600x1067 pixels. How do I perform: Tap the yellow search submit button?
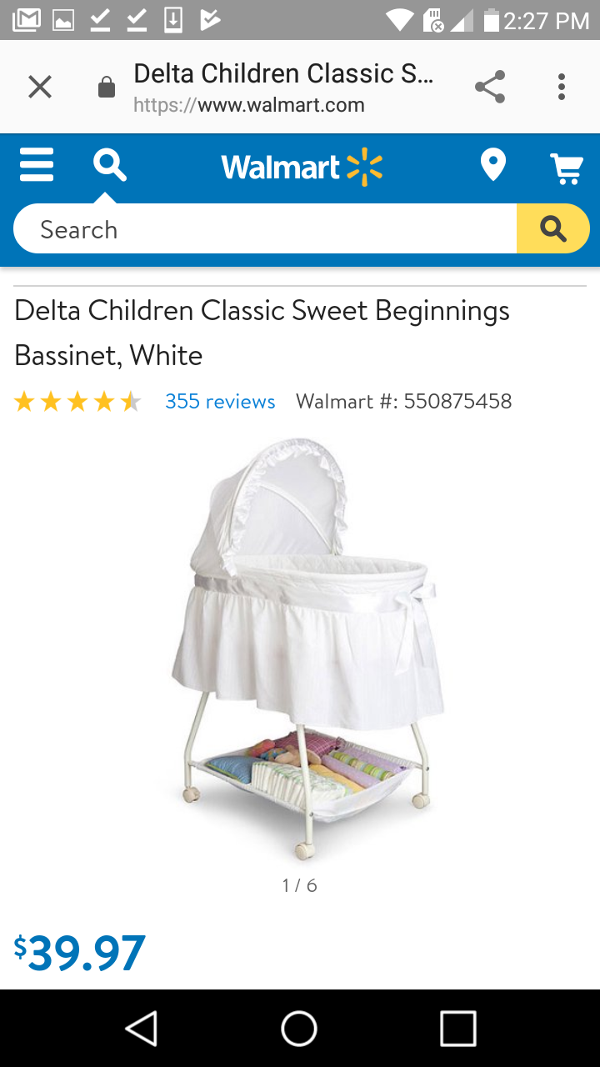point(553,228)
